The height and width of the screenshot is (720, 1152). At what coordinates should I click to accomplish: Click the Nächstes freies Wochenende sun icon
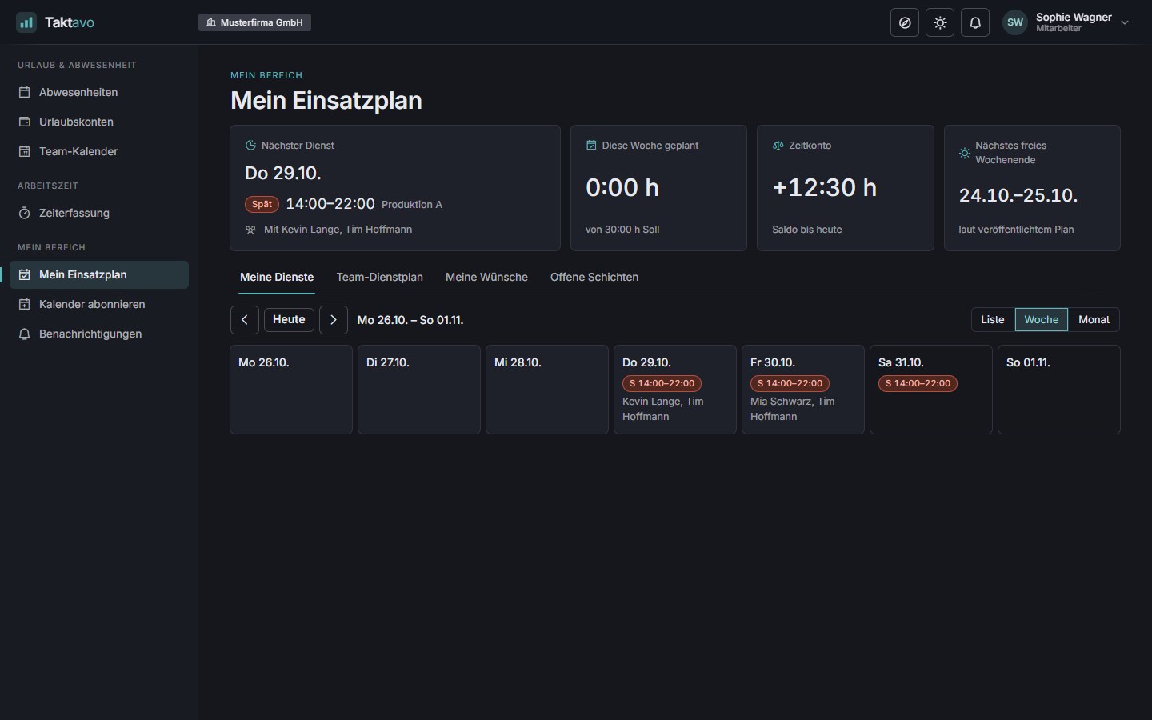click(x=965, y=153)
